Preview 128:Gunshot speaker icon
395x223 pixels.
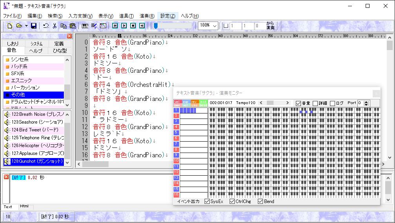click(7, 161)
